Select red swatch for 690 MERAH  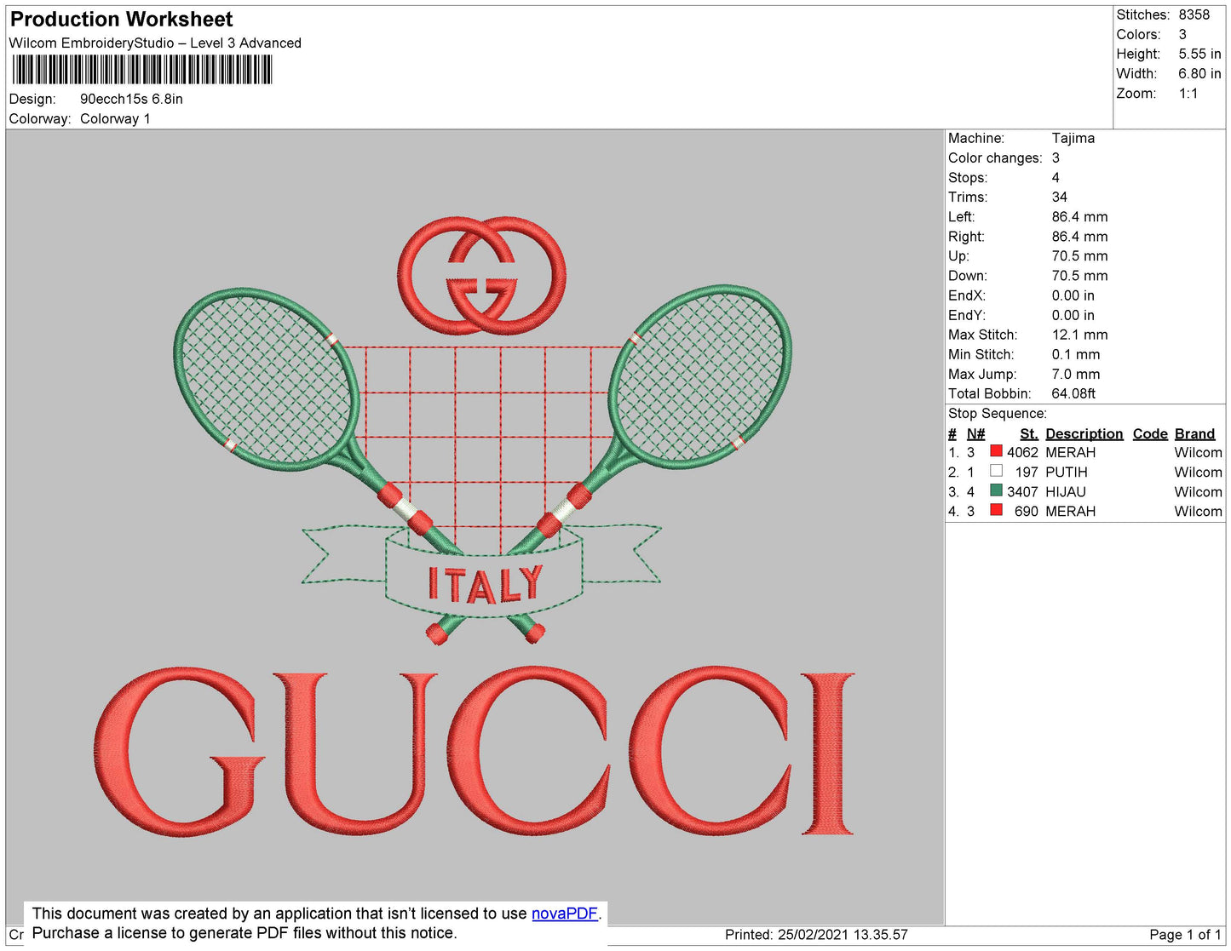point(996,510)
